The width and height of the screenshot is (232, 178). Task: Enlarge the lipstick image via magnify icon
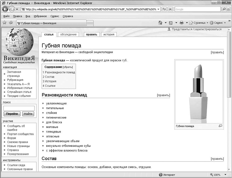point(220,126)
